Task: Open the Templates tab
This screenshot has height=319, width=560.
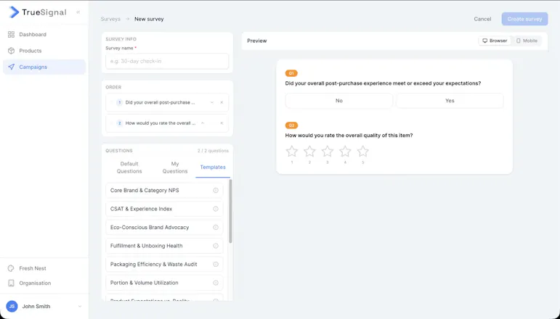Action: 213,167
